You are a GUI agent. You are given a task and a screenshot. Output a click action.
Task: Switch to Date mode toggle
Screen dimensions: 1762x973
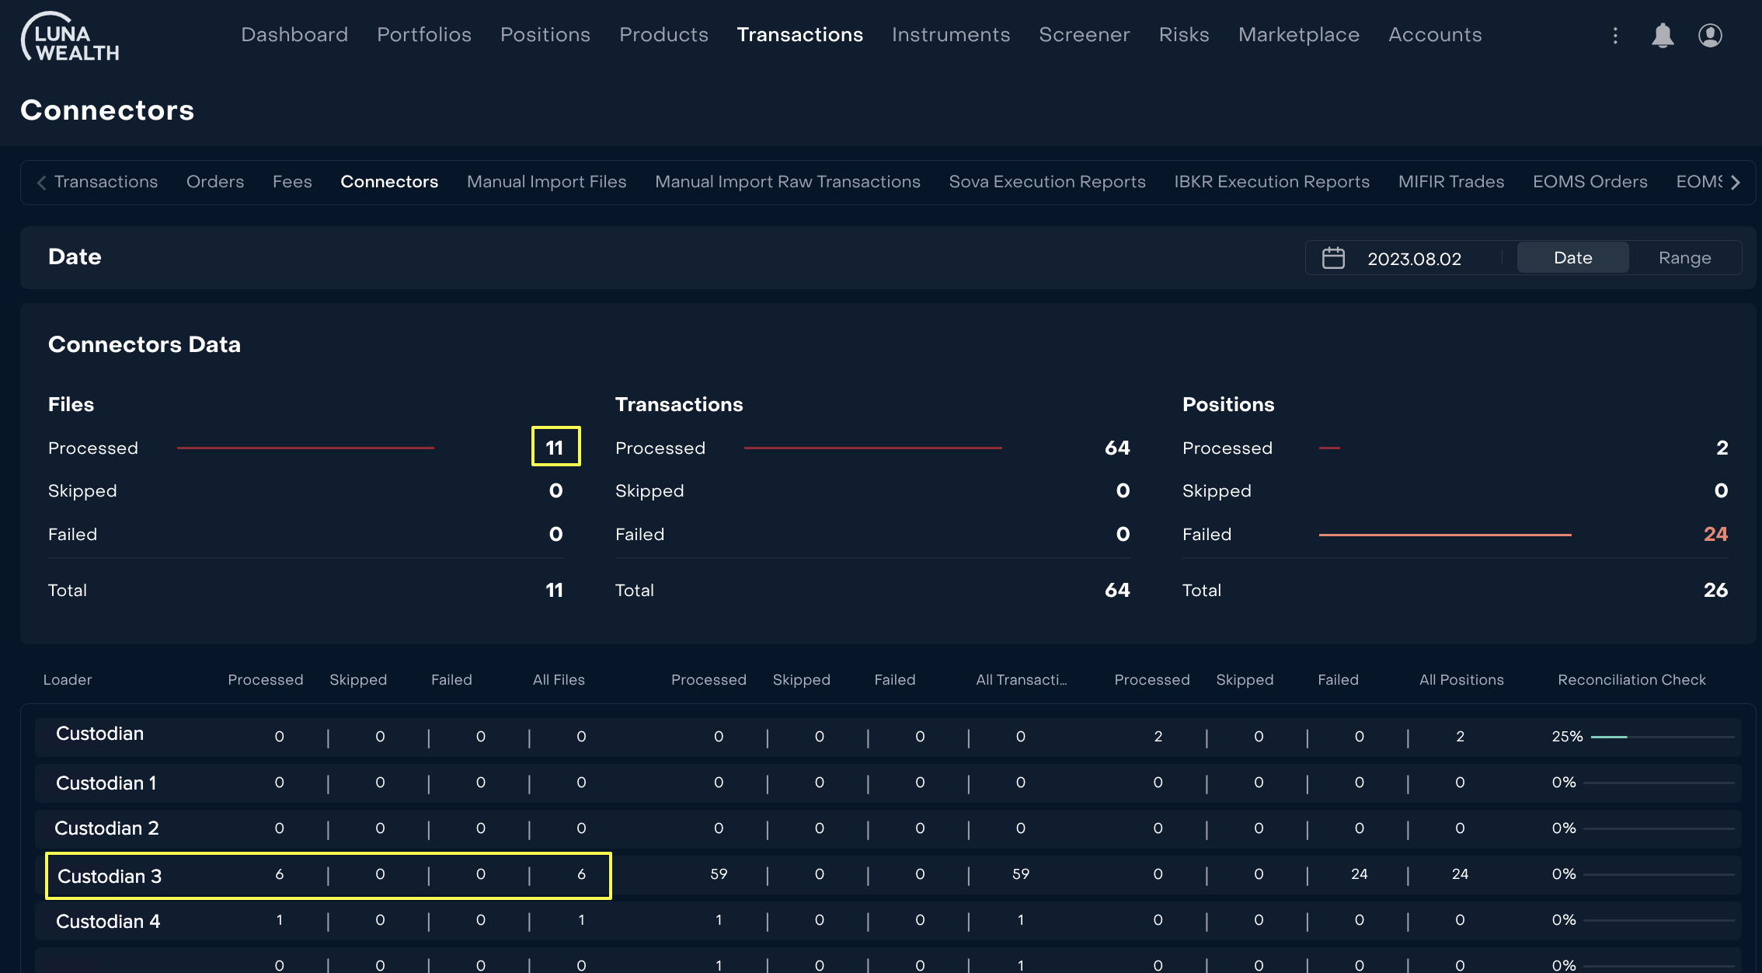pyautogui.click(x=1572, y=258)
